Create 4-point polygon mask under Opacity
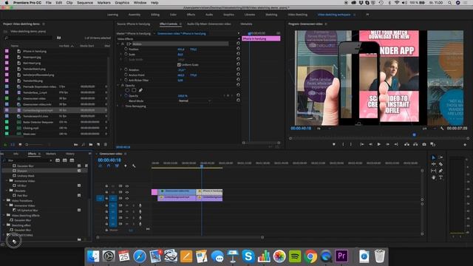This screenshot has height=266, width=473. click(x=134, y=90)
